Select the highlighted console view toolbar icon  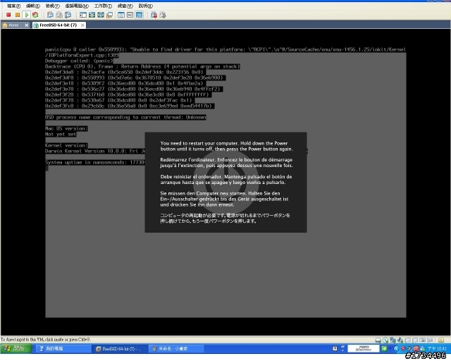(x=140, y=15)
